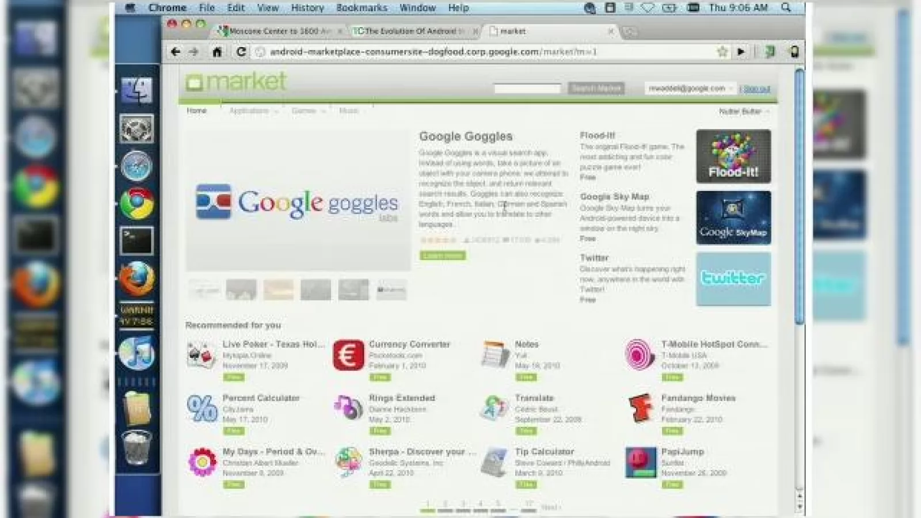Open the Chrome File menu
This screenshot has height=518, width=921.
click(x=207, y=7)
